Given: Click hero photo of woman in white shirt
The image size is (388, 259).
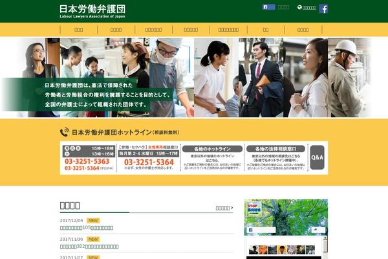Looking at the screenshot, I should tap(306, 77).
